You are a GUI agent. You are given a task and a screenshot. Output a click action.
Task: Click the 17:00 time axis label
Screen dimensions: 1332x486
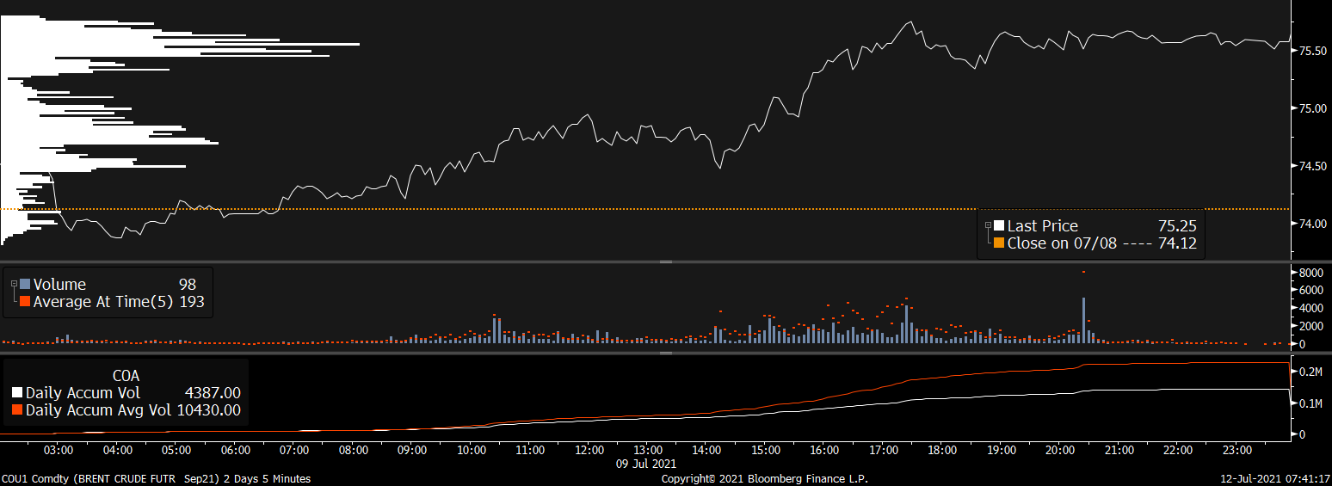pos(884,450)
